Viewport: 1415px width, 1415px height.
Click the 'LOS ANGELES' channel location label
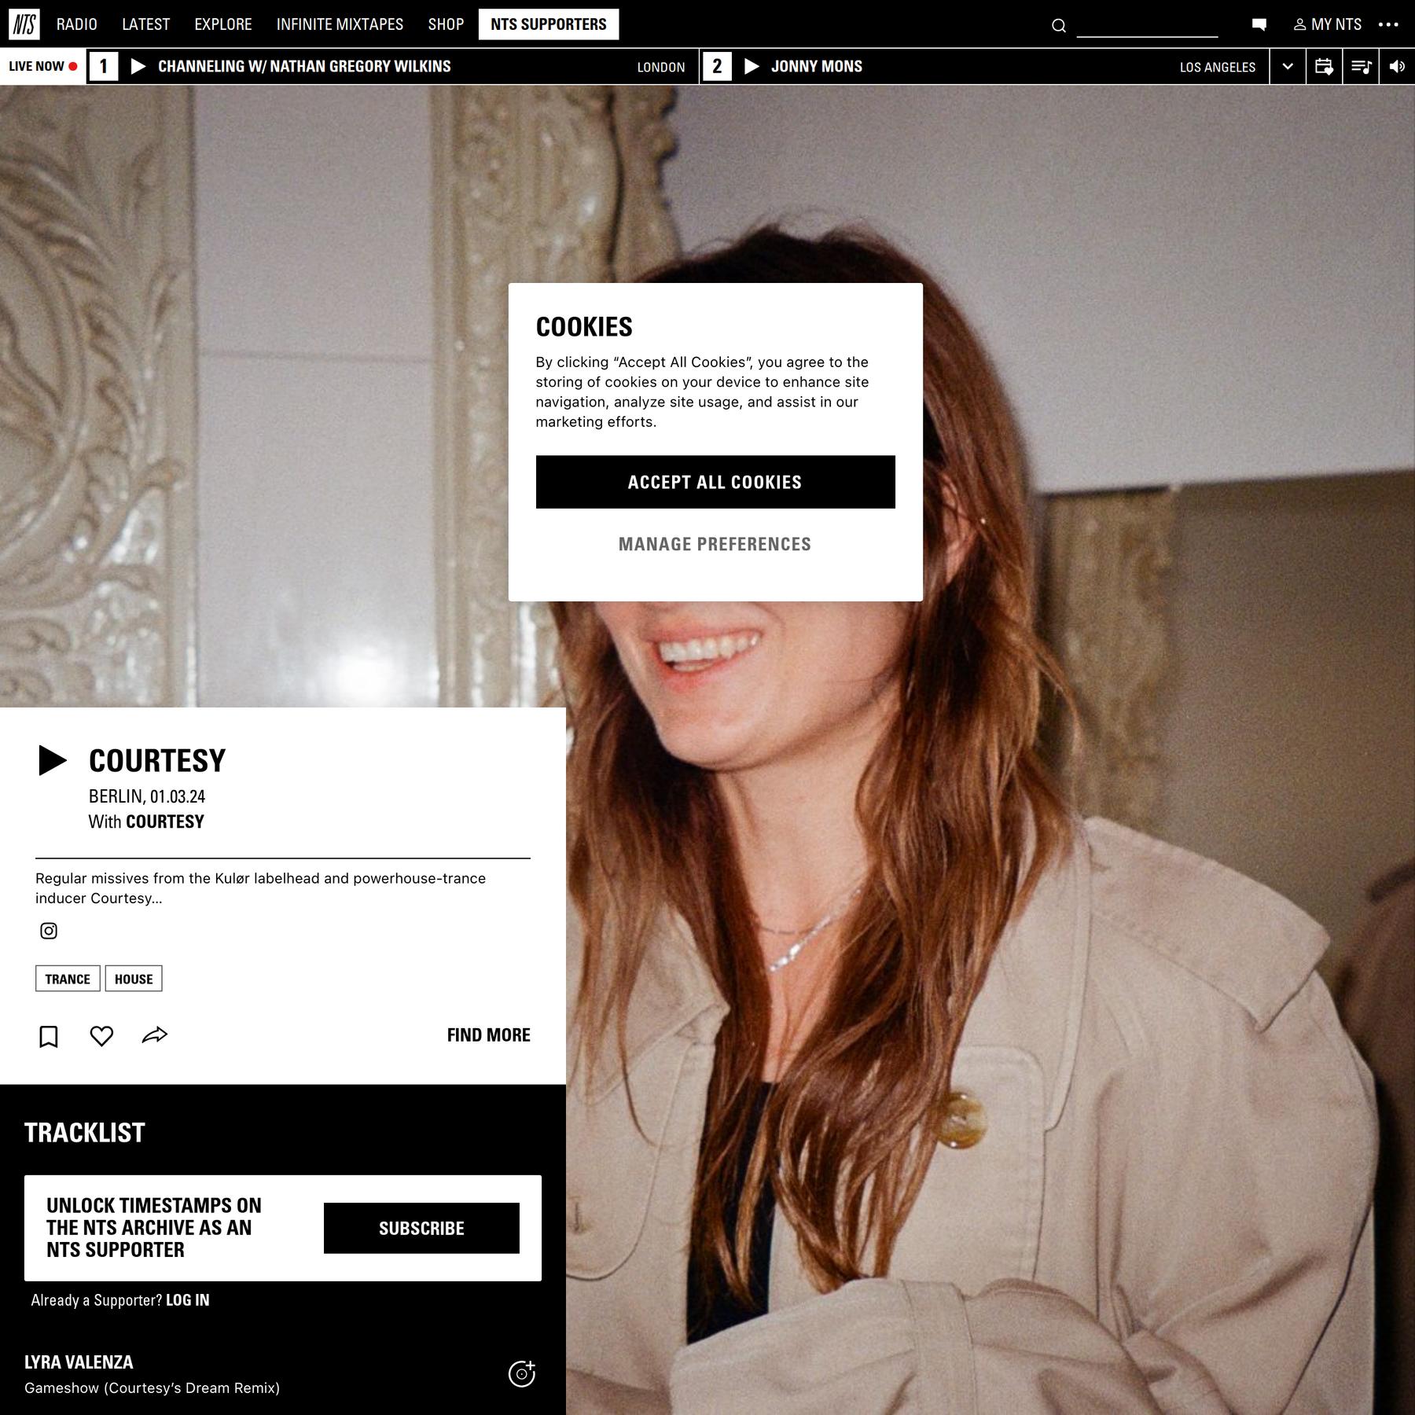(x=1218, y=68)
